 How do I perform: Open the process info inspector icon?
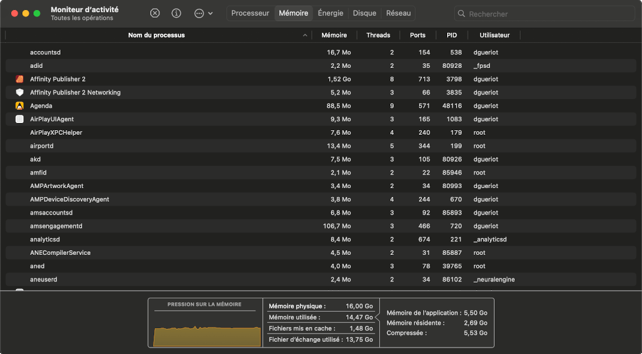click(176, 13)
